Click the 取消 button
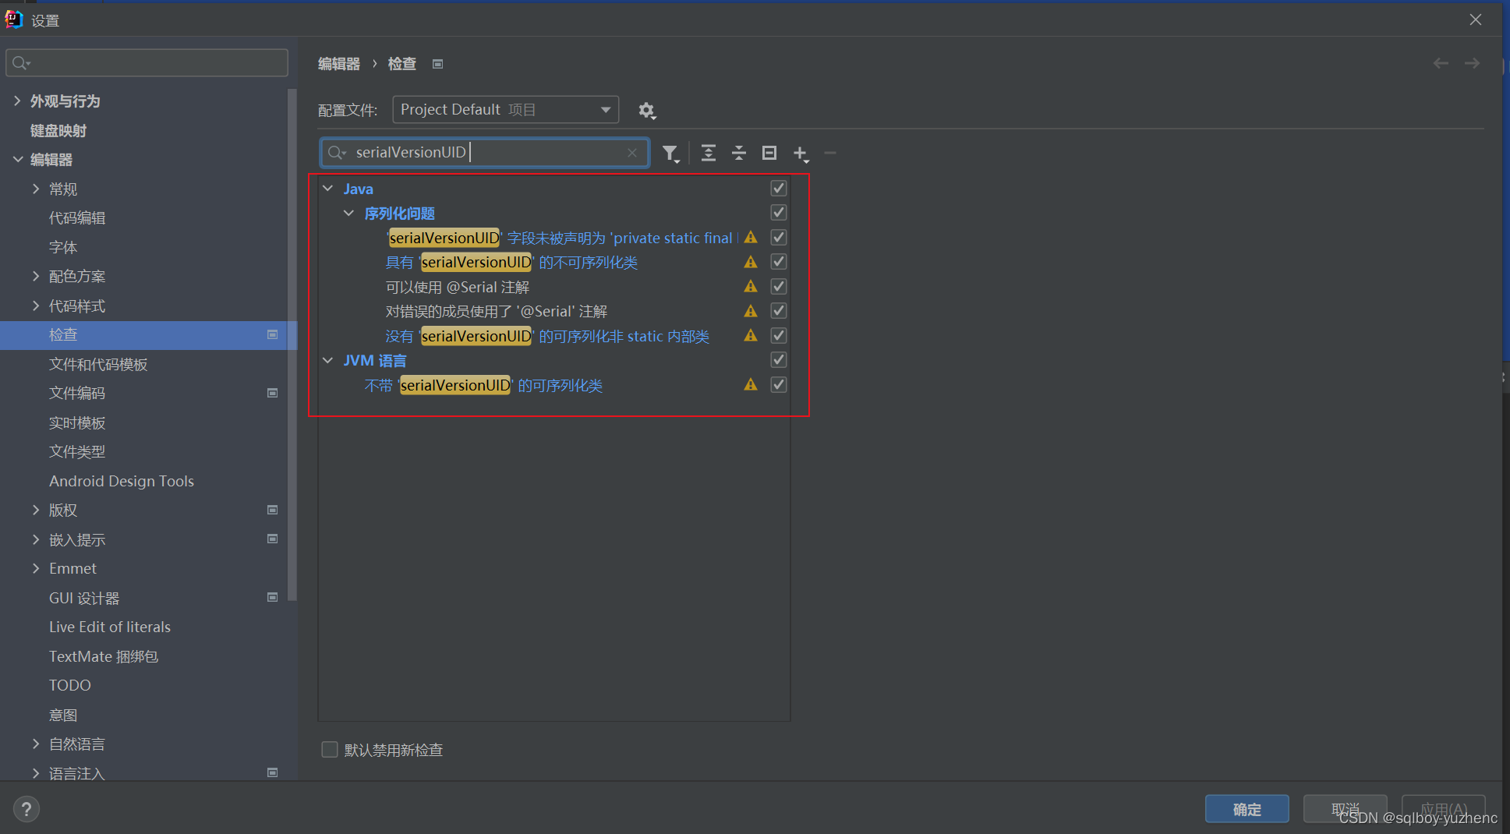1510x834 pixels. pos(1345,809)
